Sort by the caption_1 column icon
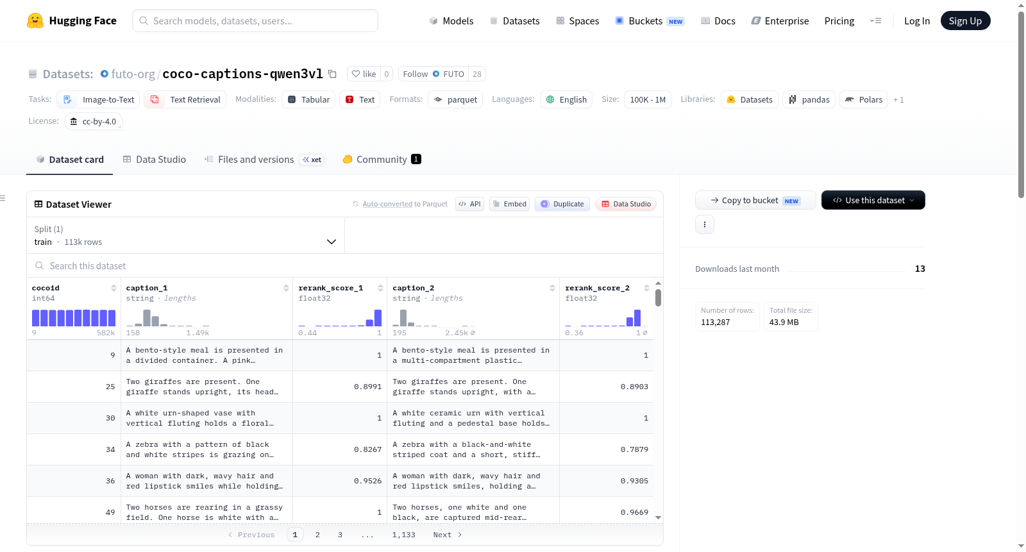 (286, 288)
